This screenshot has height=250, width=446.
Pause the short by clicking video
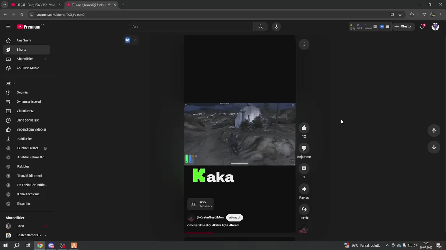[240, 134]
